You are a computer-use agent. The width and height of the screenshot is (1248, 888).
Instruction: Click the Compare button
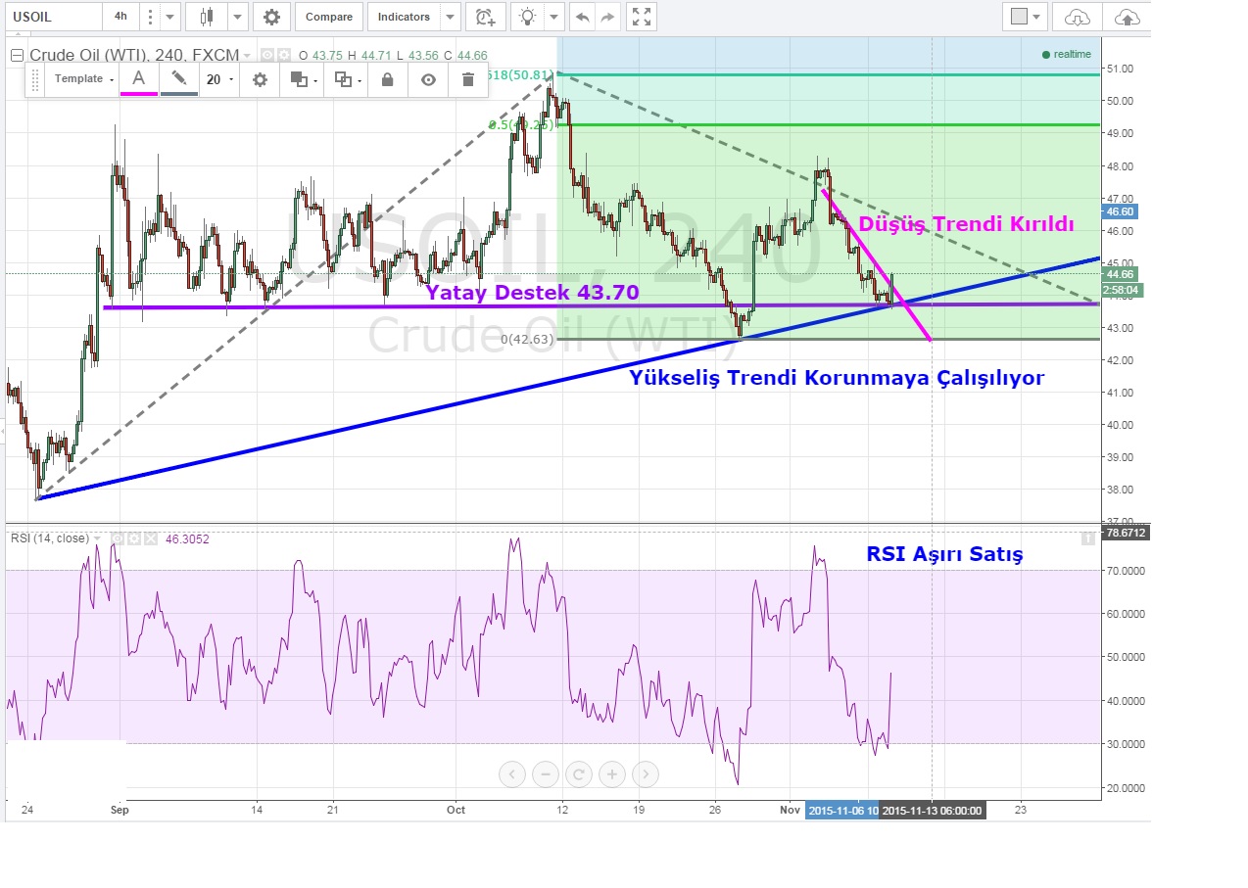[x=329, y=17]
